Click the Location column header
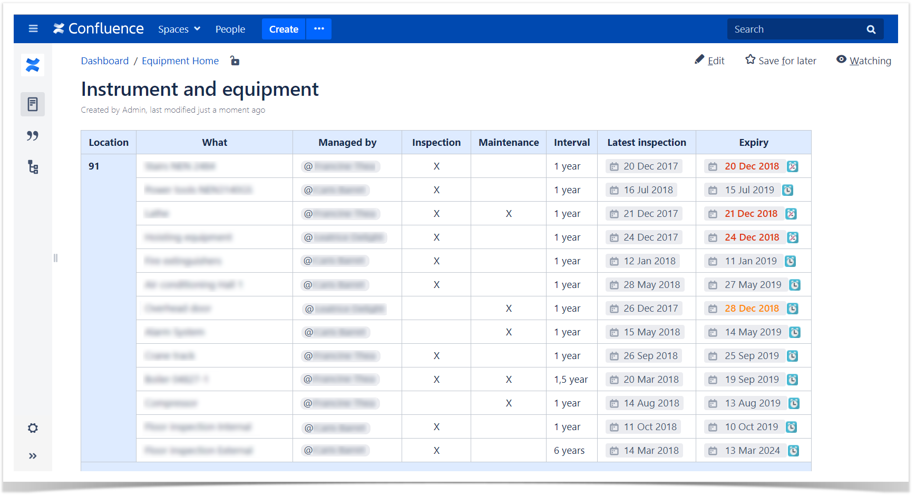The height and width of the screenshot is (497, 916). [109, 143]
